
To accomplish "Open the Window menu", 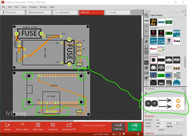I will tap(33, 7).
